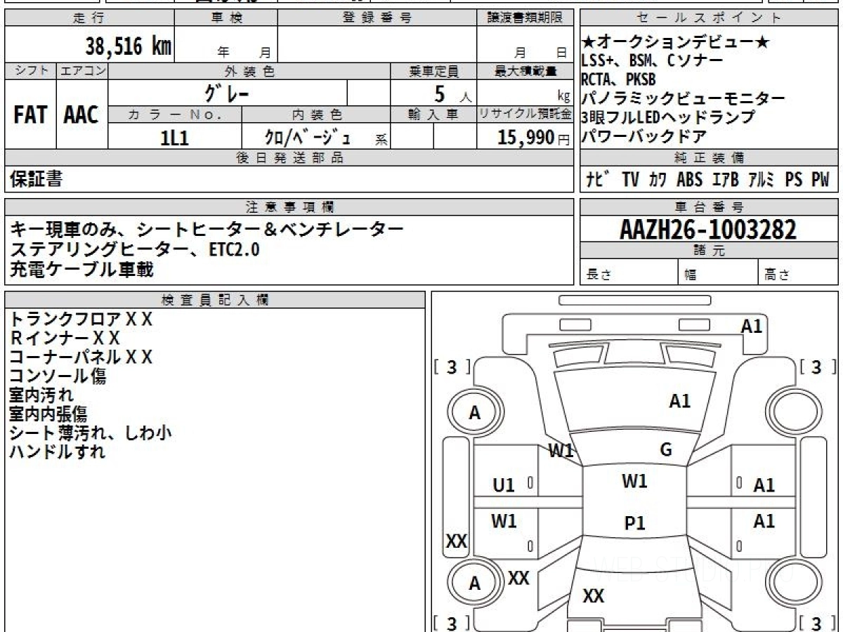Image resolution: width=843 pixels, height=632 pixels.
Task: Select the リサイクル預託金 header
Action: pos(525,114)
